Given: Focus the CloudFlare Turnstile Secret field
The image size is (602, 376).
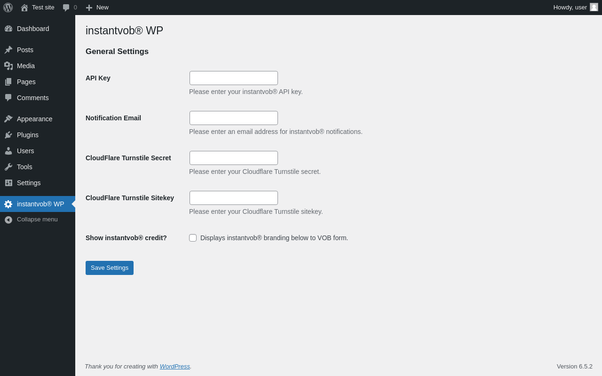Looking at the screenshot, I should (x=234, y=158).
